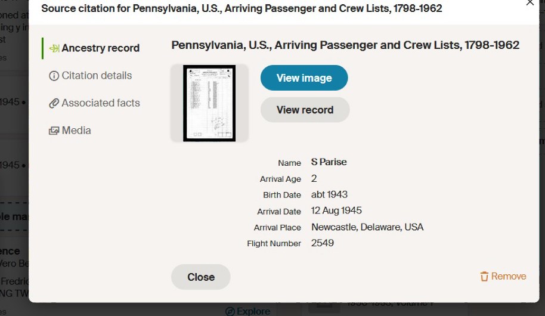
Task: Open the passenger list document thumbnail
Action: 209,103
